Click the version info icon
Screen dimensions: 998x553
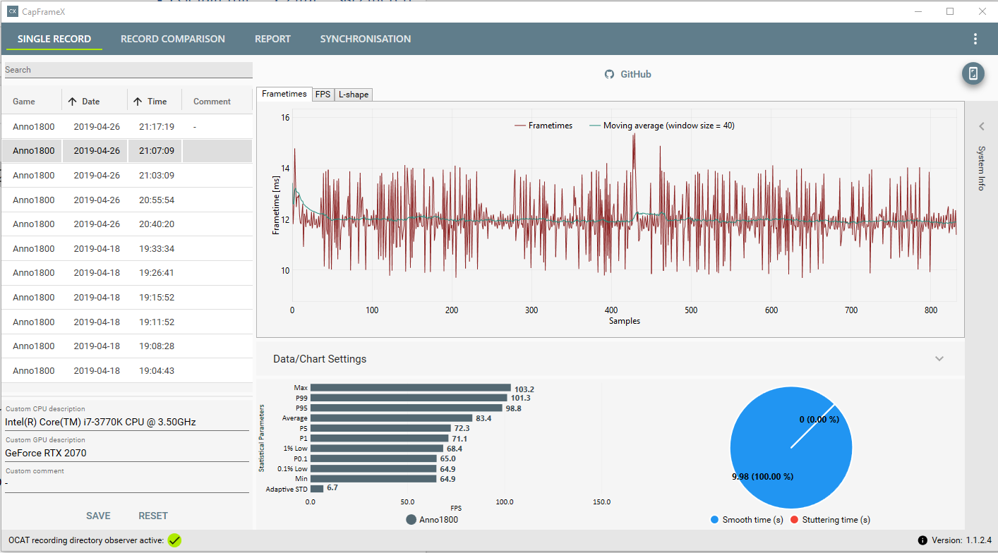922,540
